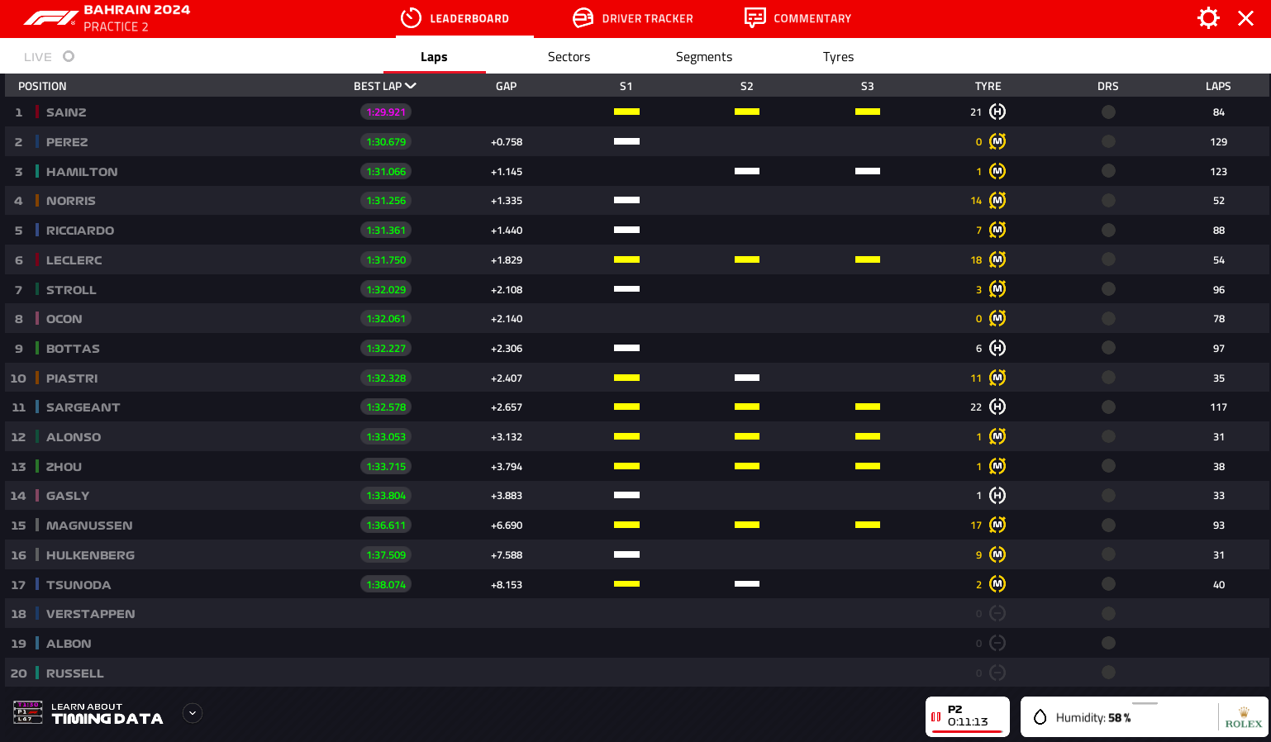The height and width of the screenshot is (742, 1271).
Task: Click the F1 logo
Action: coord(50,18)
